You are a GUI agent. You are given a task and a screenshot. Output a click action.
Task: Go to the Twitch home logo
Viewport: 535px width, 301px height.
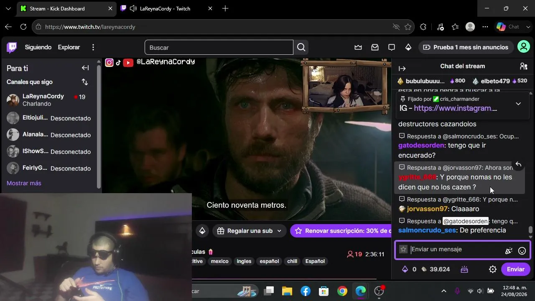(12, 47)
